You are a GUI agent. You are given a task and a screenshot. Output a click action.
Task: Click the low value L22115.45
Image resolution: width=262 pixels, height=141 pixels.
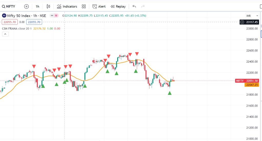pyautogui.click(x=101, y=16)
